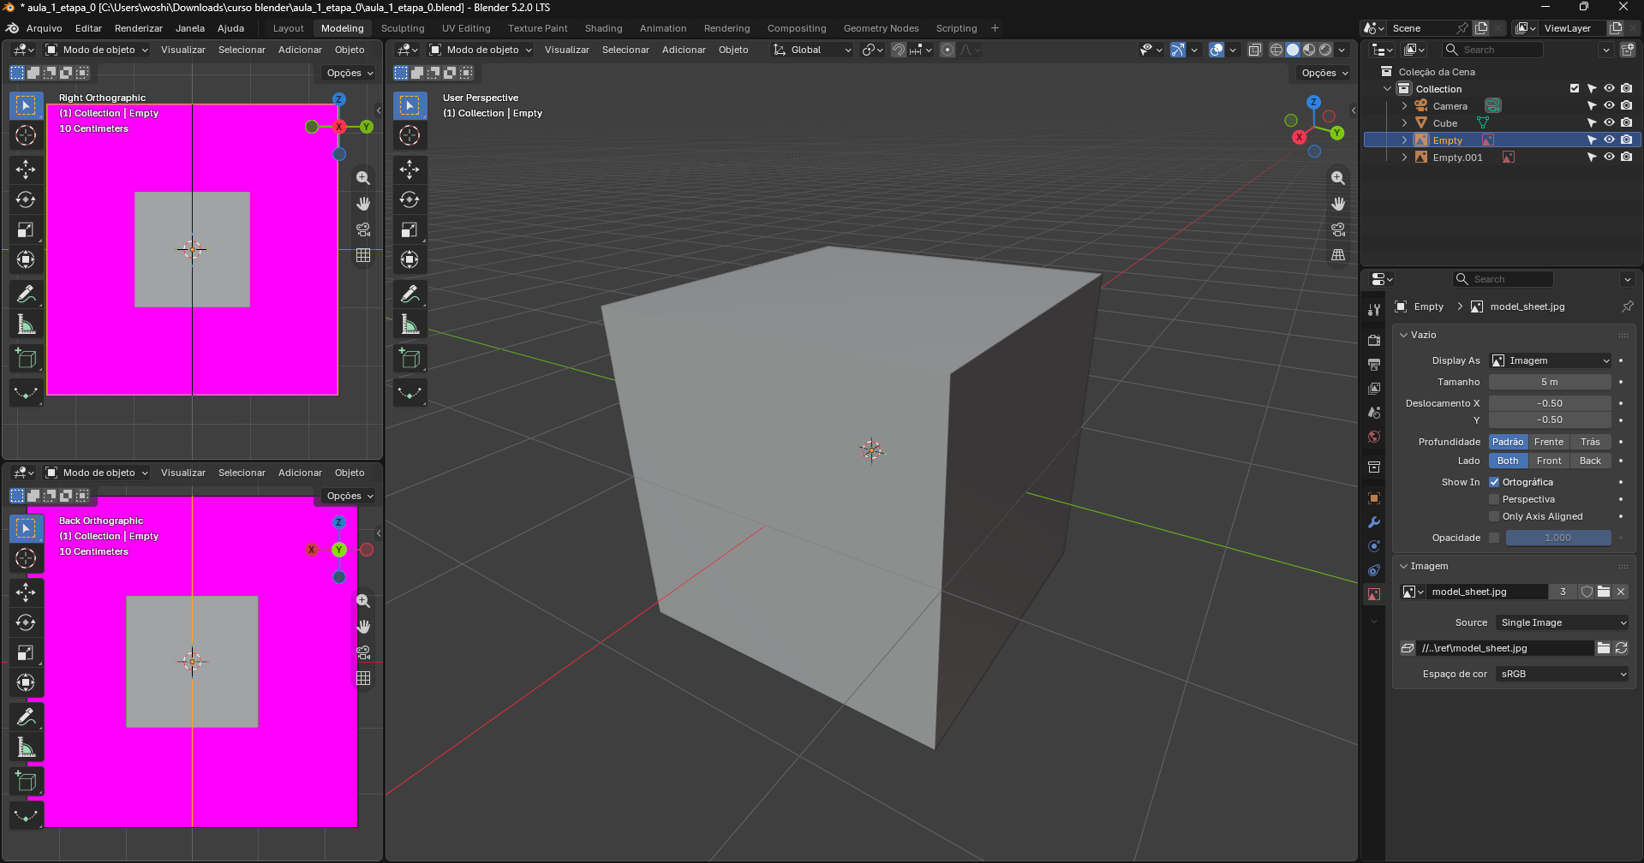Select the Measure tool in main viewport

[410, 324]
